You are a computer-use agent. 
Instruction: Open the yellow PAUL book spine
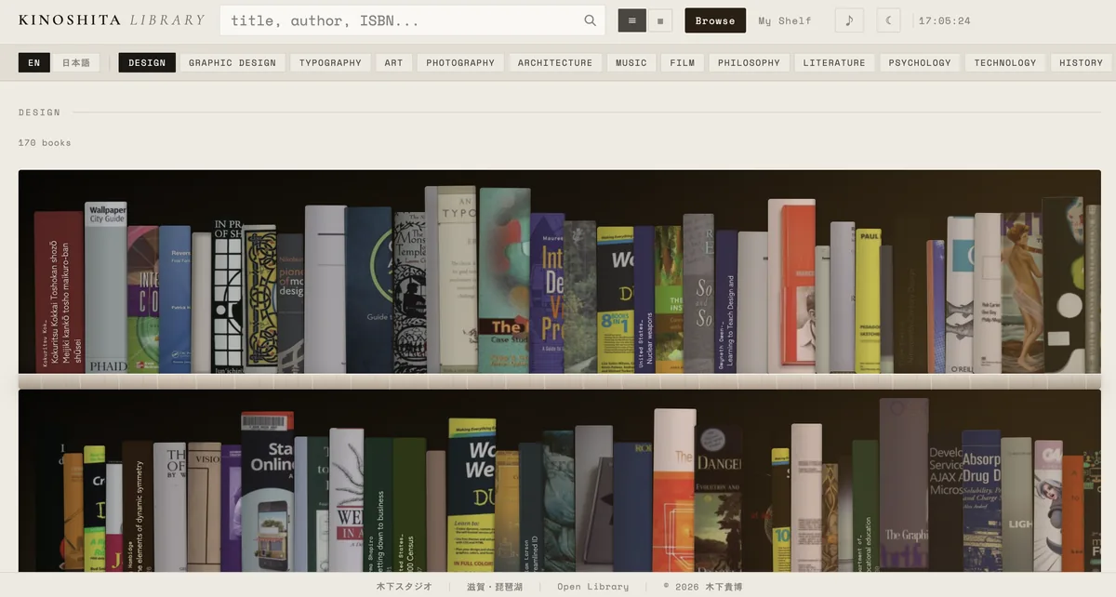(869, 301)
